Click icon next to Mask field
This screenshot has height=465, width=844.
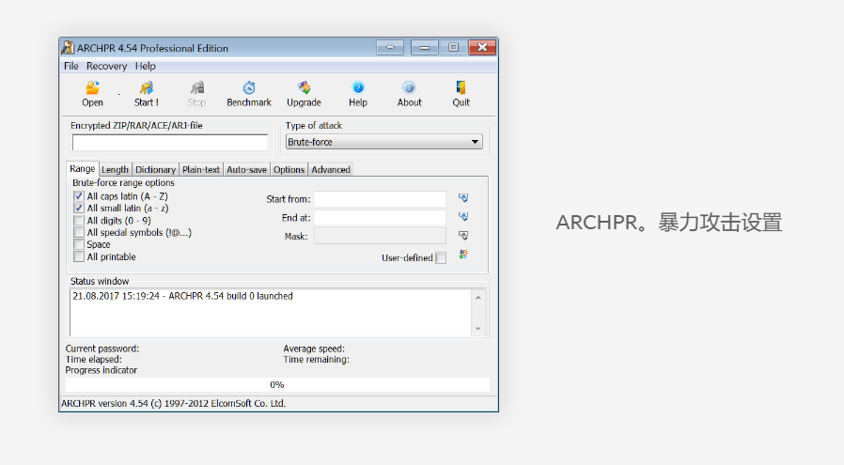pos(463,236)
